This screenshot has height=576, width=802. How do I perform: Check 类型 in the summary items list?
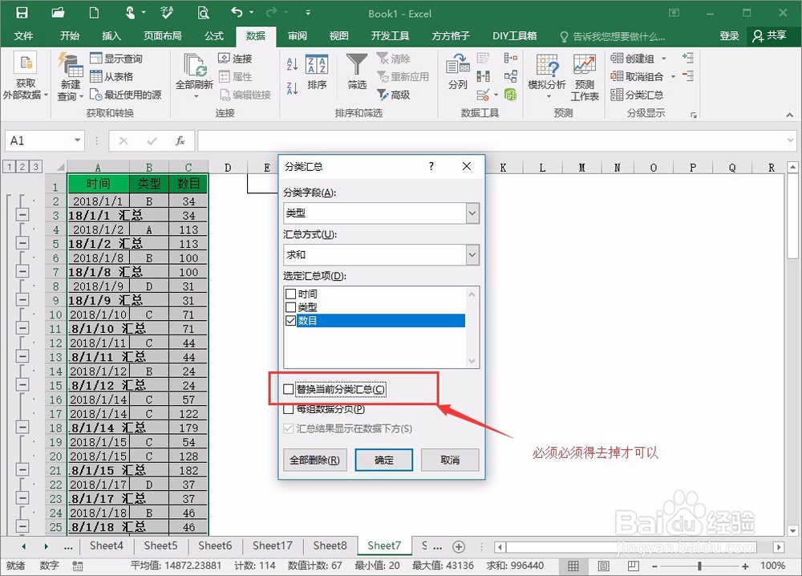click(290, 307)
